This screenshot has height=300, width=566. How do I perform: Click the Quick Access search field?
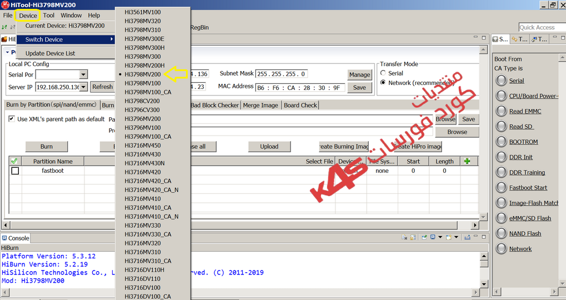[542, 27]
